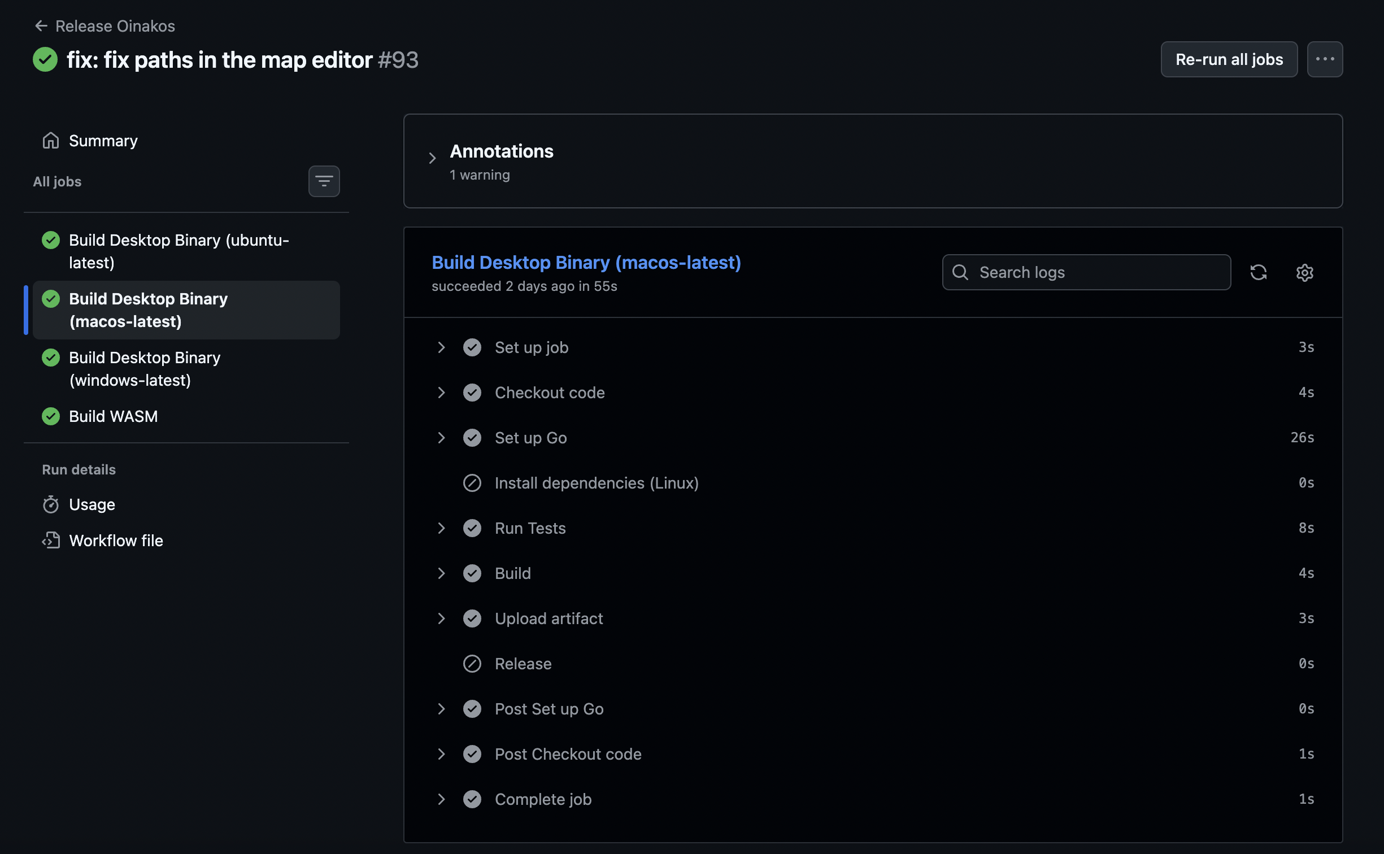Open the Build Desktop Binary (macos-latest) job link
Image resolution: width=1384 pixels, height=854 pixels.
point(586,262)
